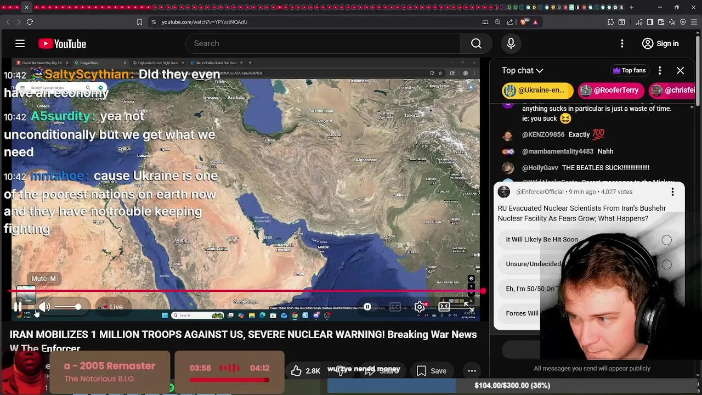Open the player settings gear
702x395 pixels.
[420, 307]
